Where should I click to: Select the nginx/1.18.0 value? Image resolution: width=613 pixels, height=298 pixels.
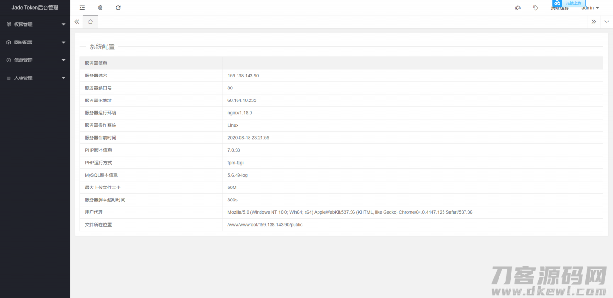239,113
